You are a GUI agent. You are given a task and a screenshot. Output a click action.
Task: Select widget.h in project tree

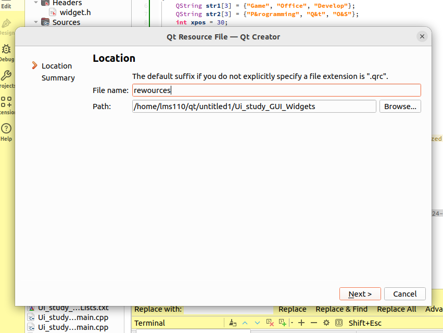pos(75,12)
